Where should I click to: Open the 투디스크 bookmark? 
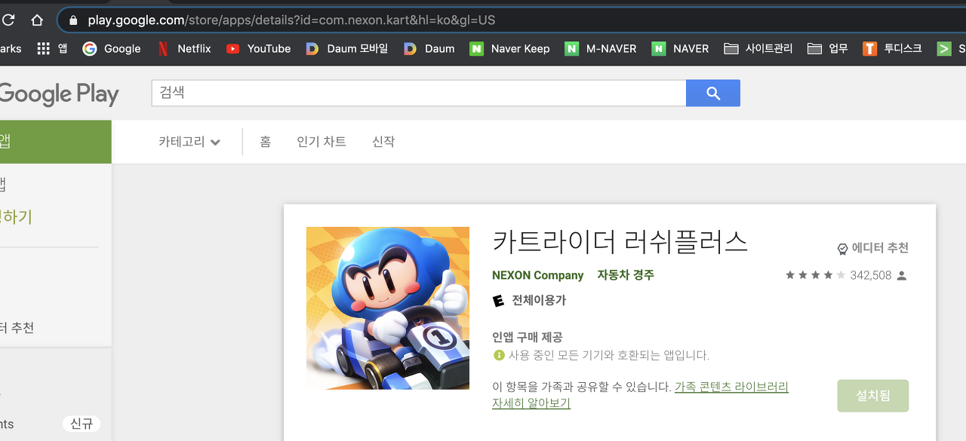coord(892,48)
